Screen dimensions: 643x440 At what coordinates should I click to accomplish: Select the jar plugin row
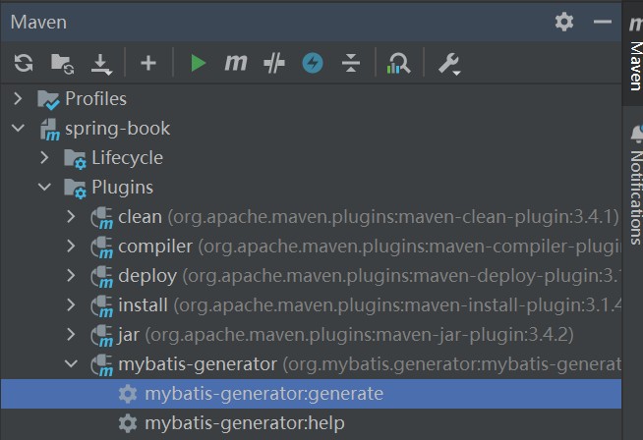311,335
